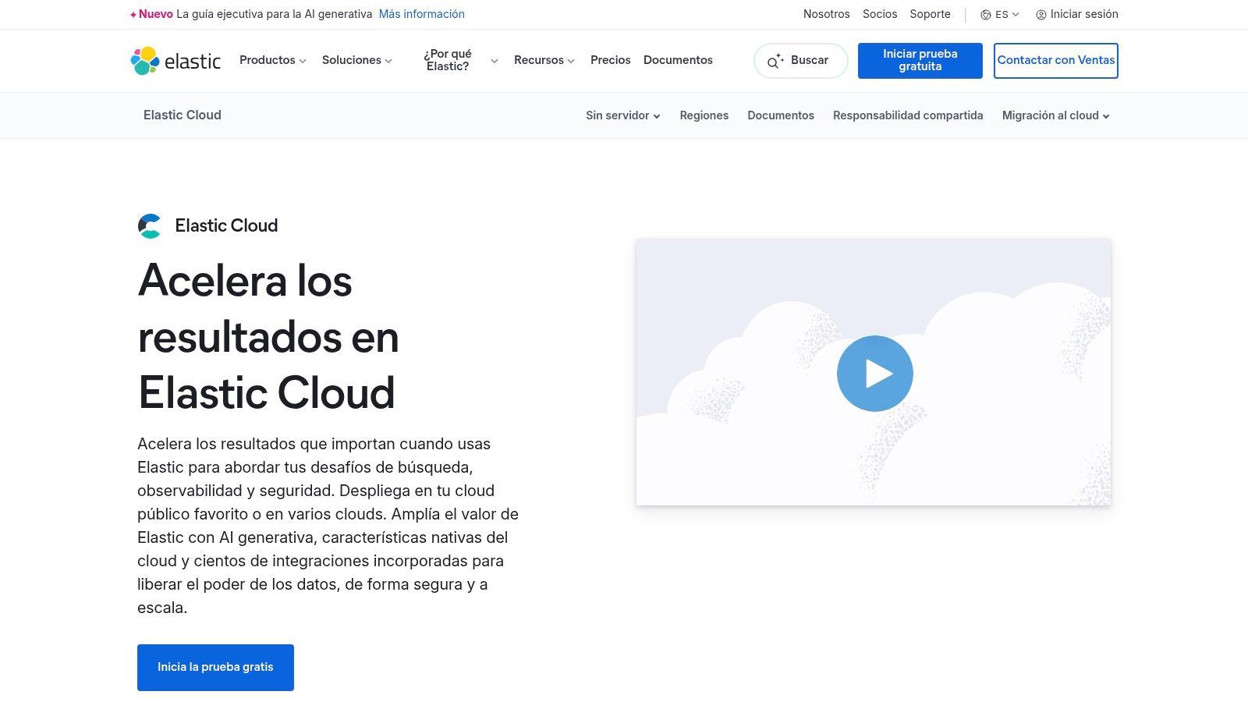Click the heading Acelera los resultados
1248x702 pixels.
point(268,336)
